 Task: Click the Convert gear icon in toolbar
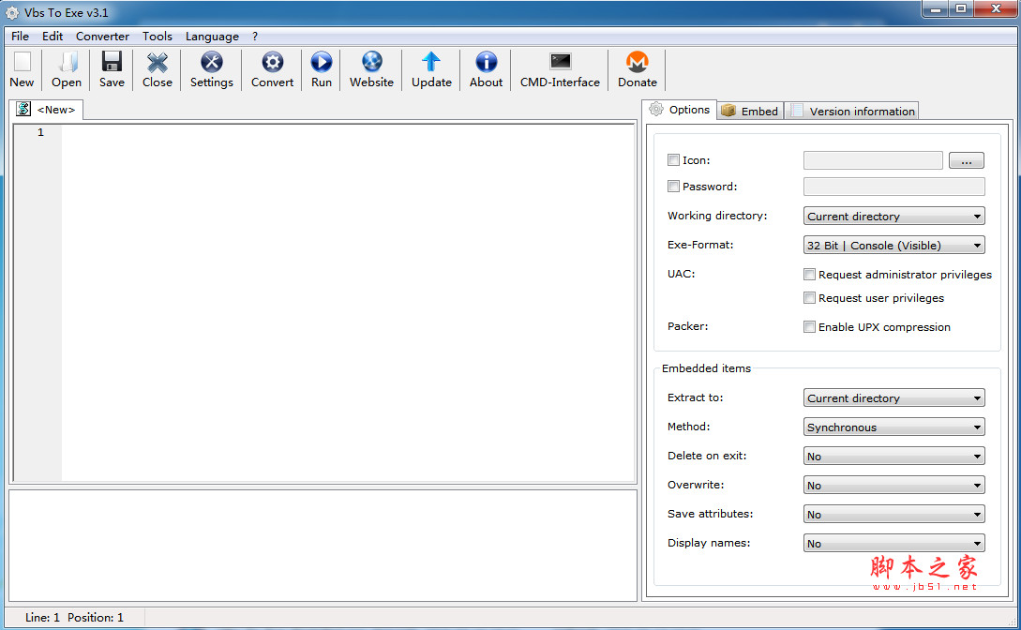point(272,63)
